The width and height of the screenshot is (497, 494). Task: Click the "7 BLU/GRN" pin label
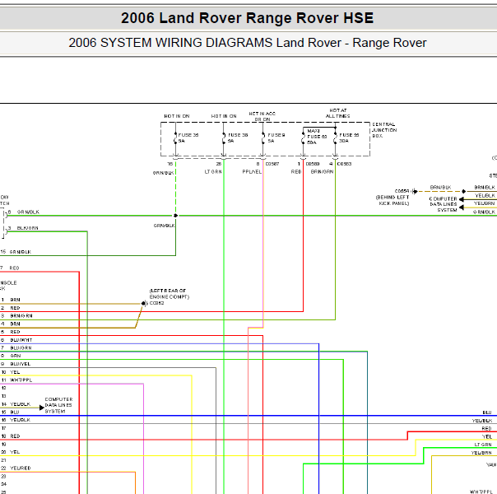coord(16,348)
